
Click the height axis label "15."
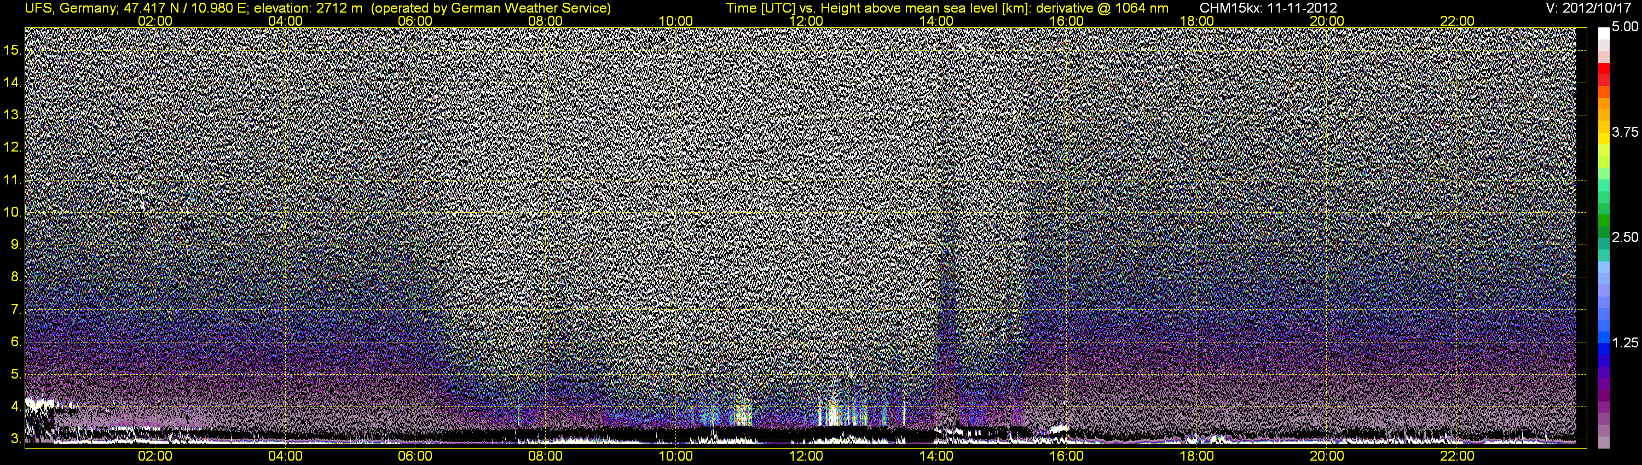coord(13,50)
